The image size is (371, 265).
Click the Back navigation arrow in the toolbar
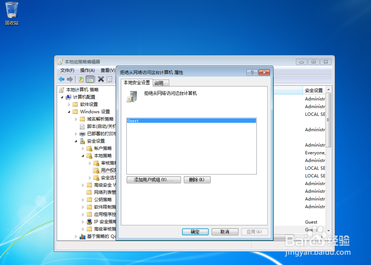pos(61,79)
